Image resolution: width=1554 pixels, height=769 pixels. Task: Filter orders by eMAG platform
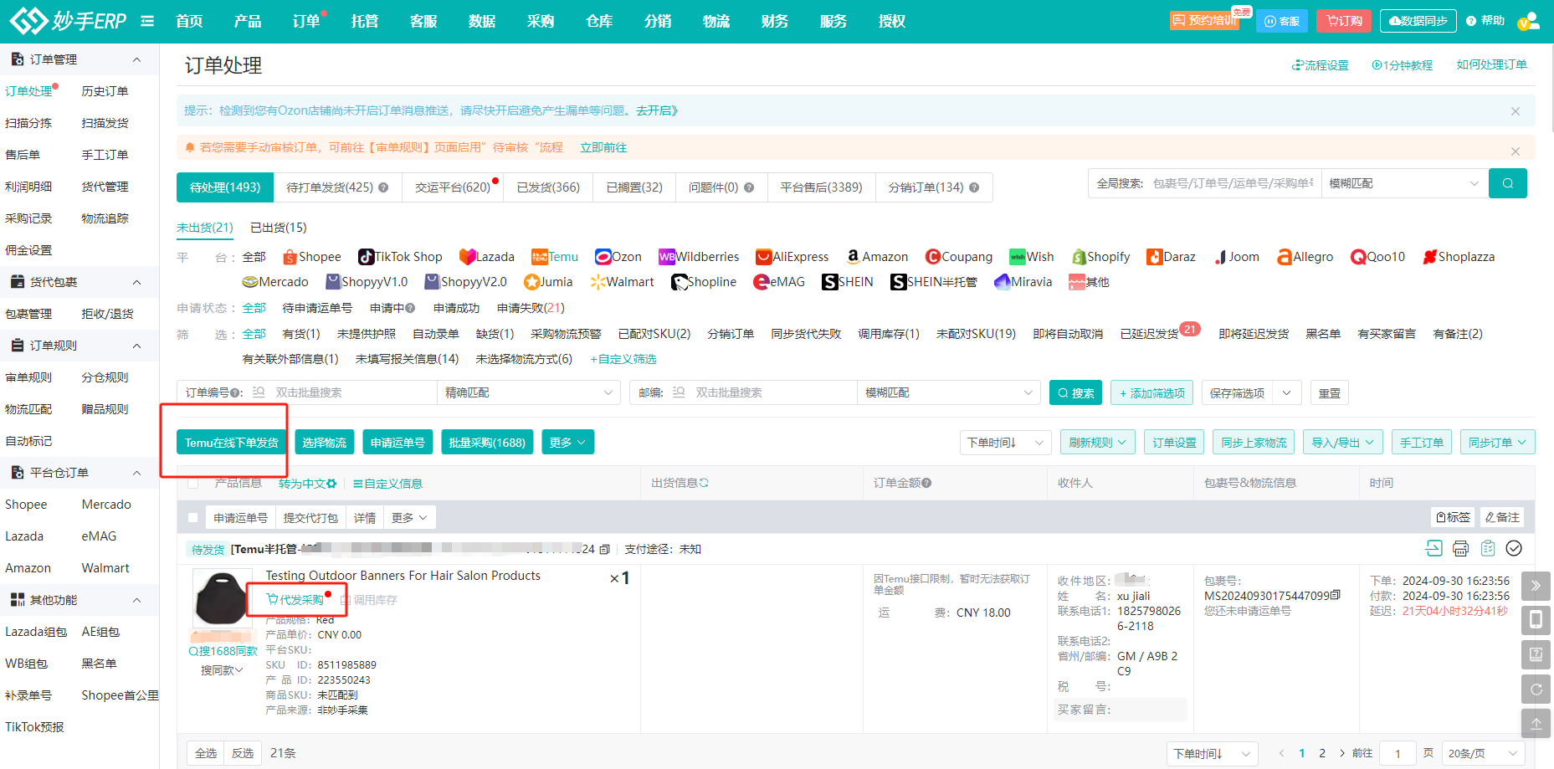[x=778, y=282]
